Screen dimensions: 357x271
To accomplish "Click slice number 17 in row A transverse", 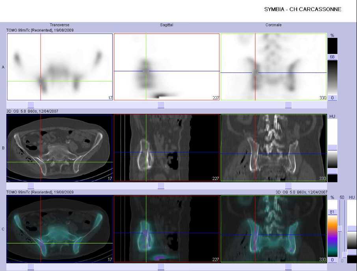I will click(110, 98).
